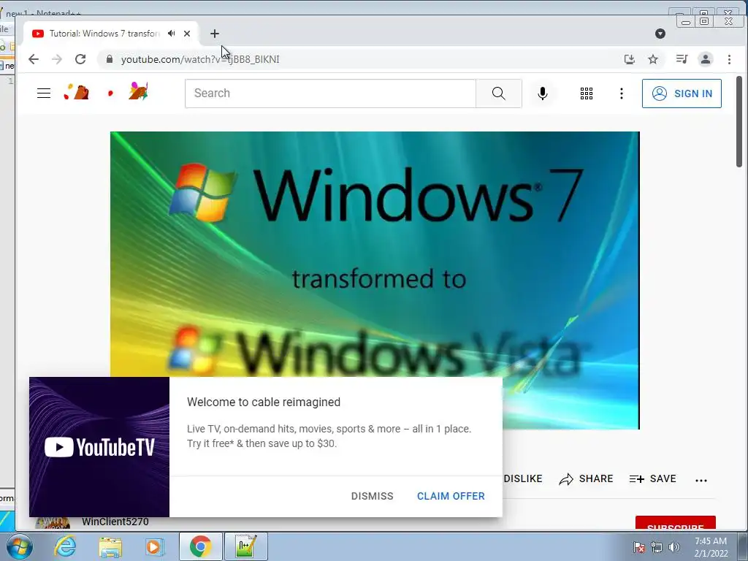Image resolution: width=748 pixels, height=561 pixels.
Task: Open the Windows Start menu
Action: (x=19, y=546)
